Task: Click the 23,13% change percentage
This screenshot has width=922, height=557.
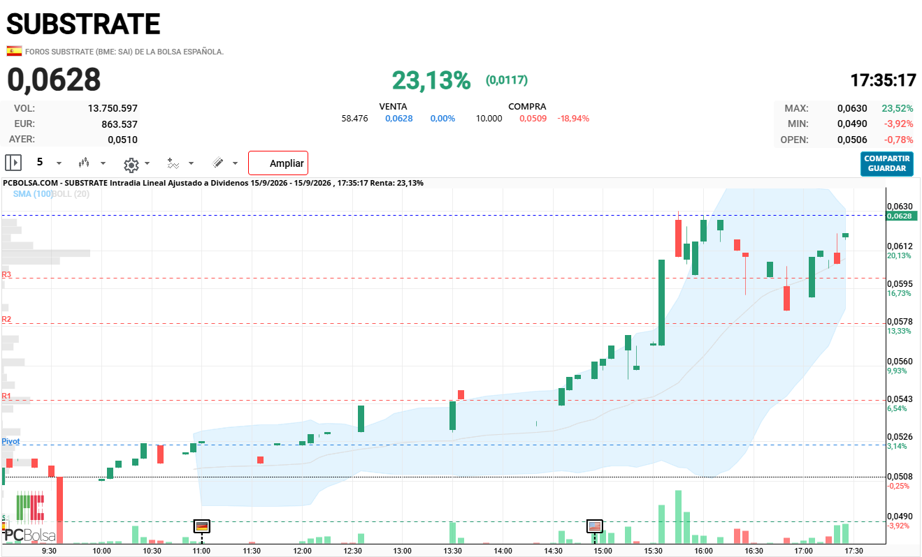Action: 431,80
